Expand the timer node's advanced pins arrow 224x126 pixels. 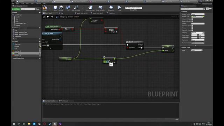tap(50, 48)
